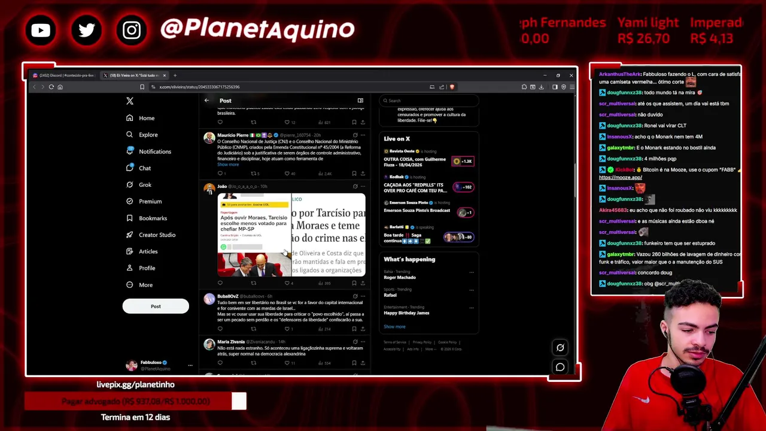Open João's post news image

(x=291, y=235)
